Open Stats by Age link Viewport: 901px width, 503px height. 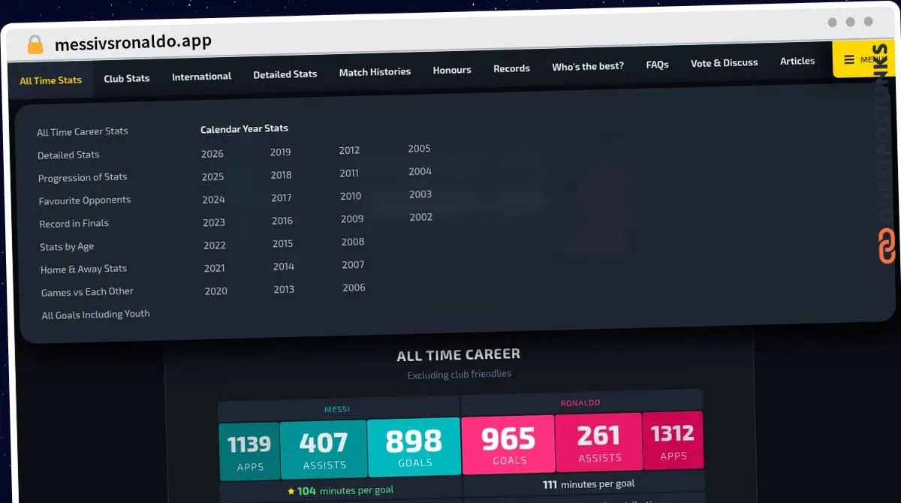(67, 246)
